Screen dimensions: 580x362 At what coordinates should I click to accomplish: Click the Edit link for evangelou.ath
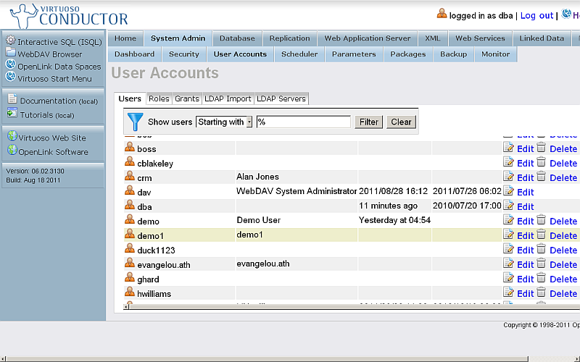click(525, 265)
